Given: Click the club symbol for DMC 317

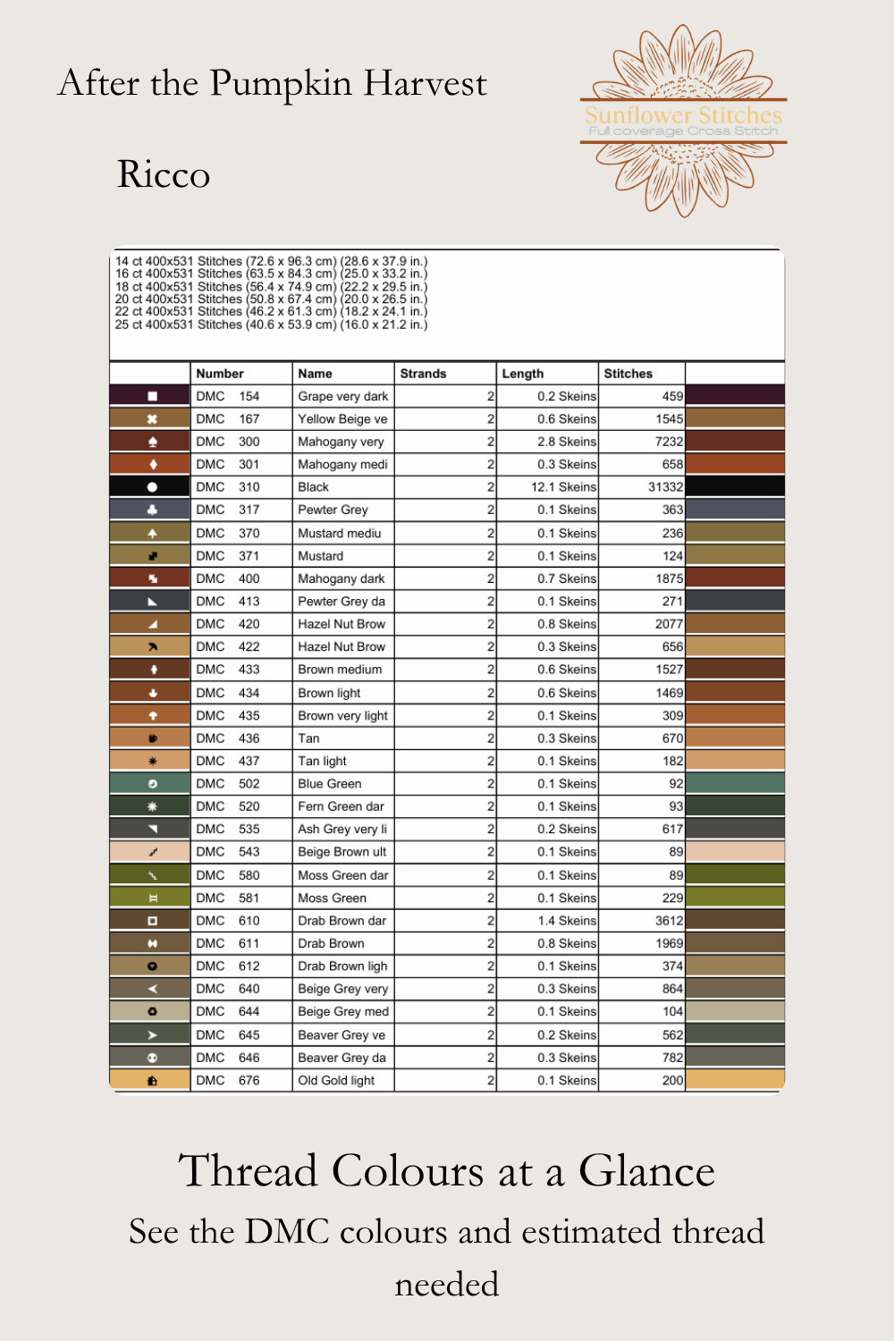Looking at the screenshot, I should point(152,510).
